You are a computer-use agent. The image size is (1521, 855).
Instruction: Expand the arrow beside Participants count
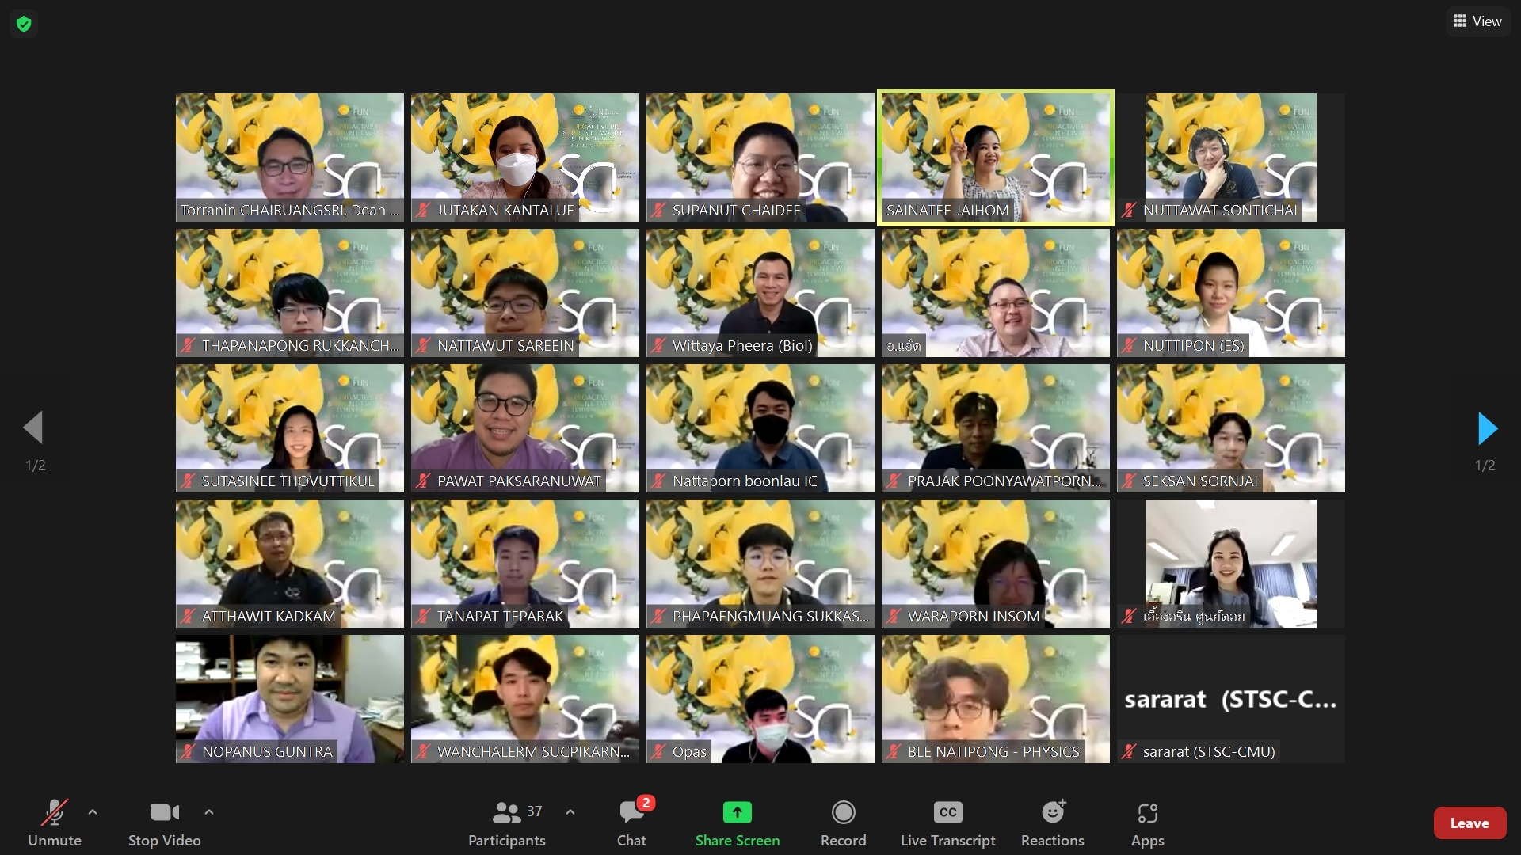coord(570,812)
